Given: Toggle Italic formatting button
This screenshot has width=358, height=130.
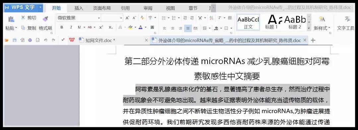Looking at the screenshot, I should pyautogui.click(x=71, y=27).
